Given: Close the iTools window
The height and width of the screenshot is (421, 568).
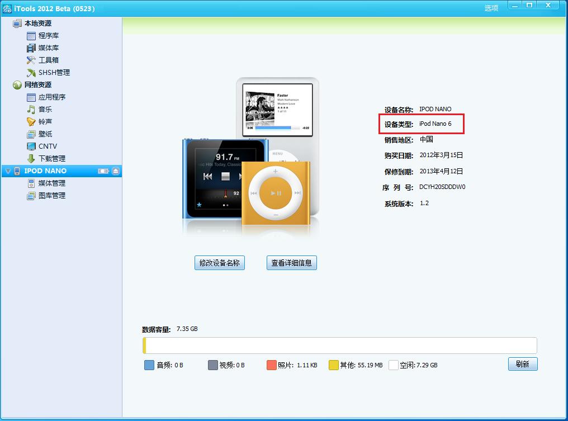Looking at the screenshot, I should pyautogui.click(x=548, y=6).
